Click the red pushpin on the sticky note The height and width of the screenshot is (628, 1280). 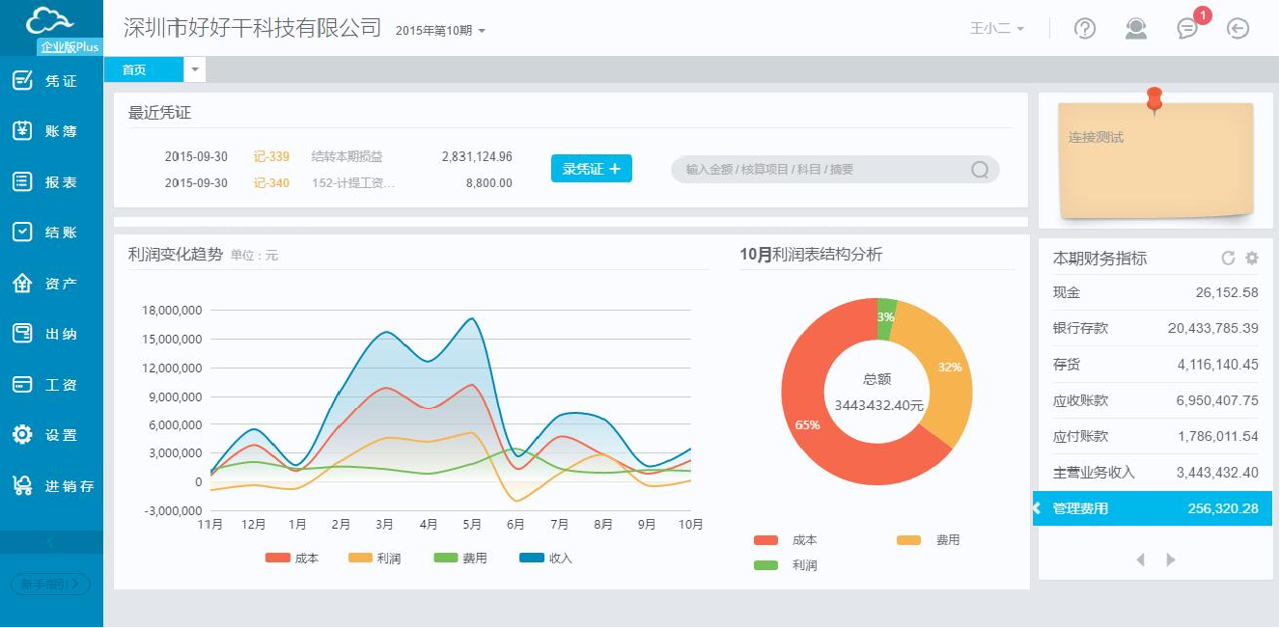(x=1154, y=99)
